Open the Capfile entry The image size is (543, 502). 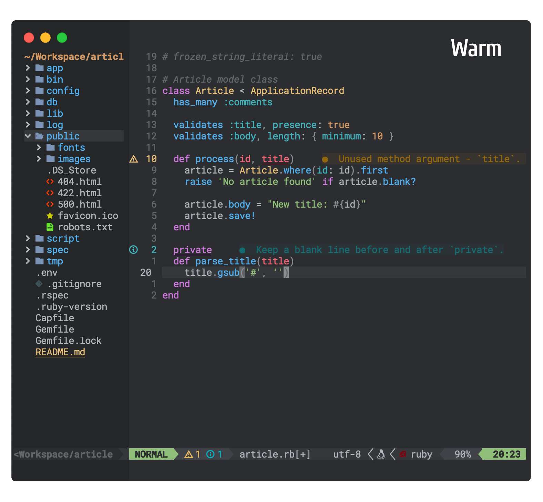tap(55, 318)
